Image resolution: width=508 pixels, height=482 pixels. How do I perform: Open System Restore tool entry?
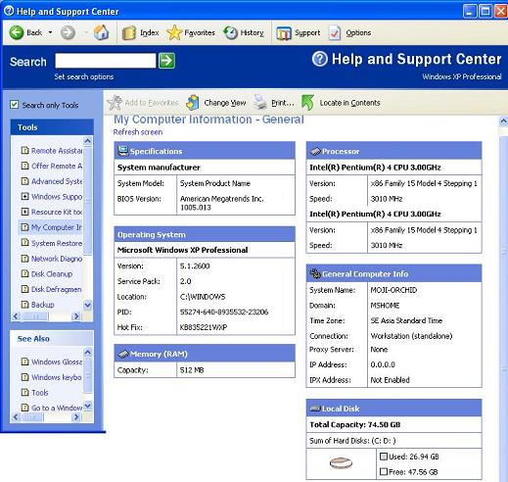pyautogui.click(x=57, y=243)
